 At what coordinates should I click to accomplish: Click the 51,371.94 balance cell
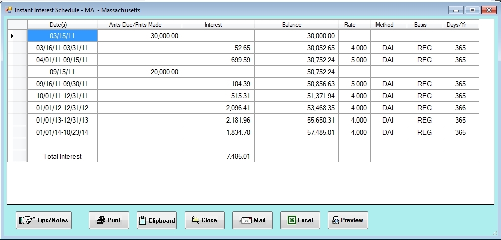tap(296, 96)
